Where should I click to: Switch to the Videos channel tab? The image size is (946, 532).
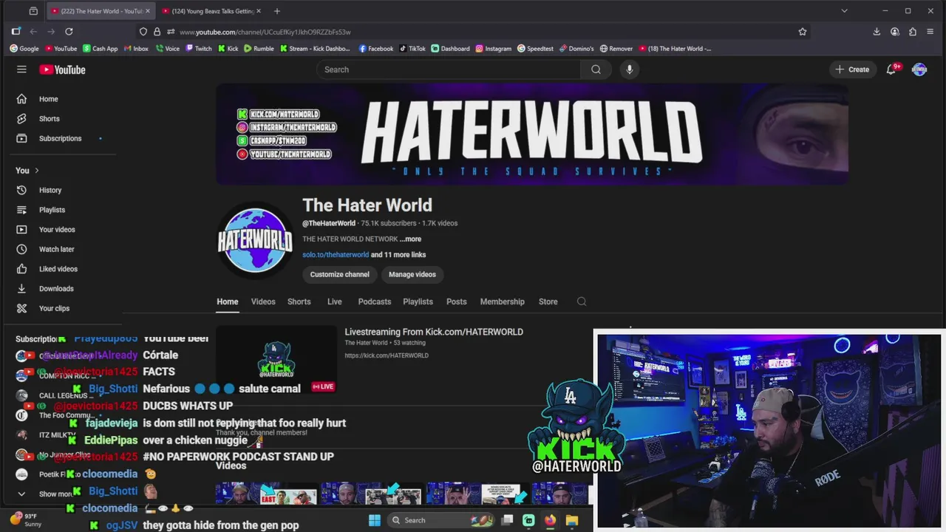(263, 301)
